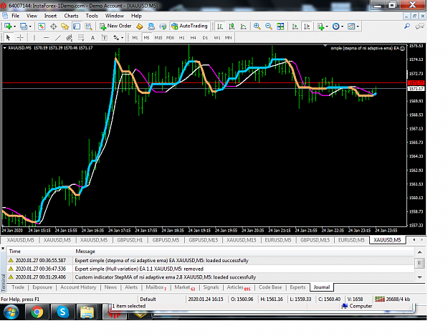Viewport: 448px width, 336px height.
Task: Open the chat bubbles icon
Action: tap(419, 27)
